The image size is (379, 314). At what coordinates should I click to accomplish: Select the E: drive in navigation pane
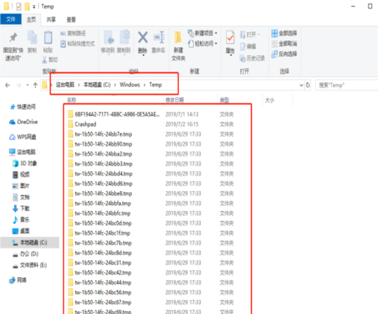click(30, 265)
